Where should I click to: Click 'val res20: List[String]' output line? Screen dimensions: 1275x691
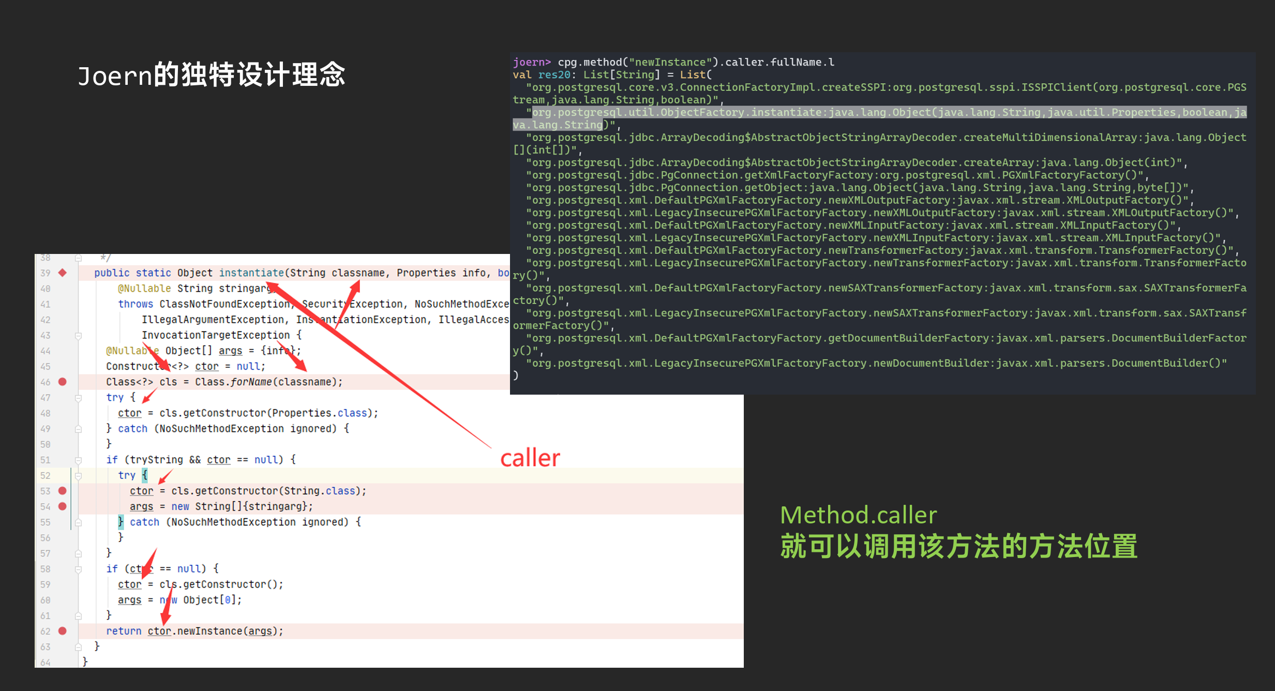(587, 74)
